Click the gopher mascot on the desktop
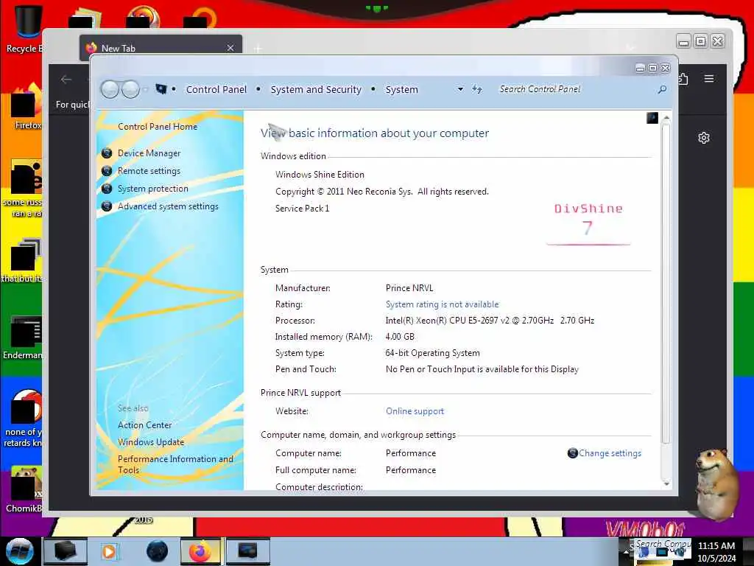 [715, 483]
